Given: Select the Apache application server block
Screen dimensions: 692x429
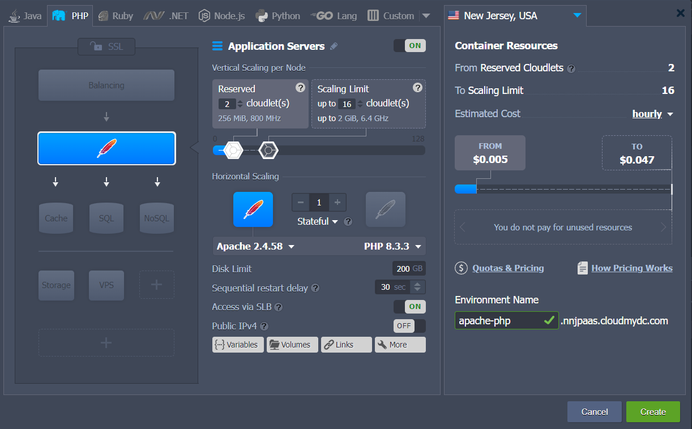Looking at the screenshot, I should click(106, 148).
